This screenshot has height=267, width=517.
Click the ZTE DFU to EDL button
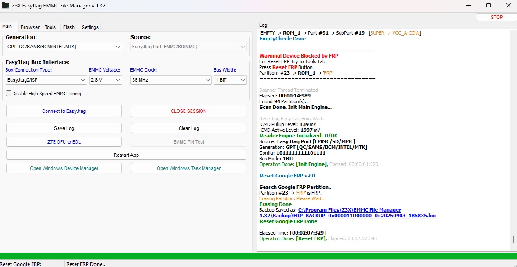click(x=64, y=142)
